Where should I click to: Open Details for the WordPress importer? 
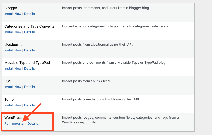point(33,124)
